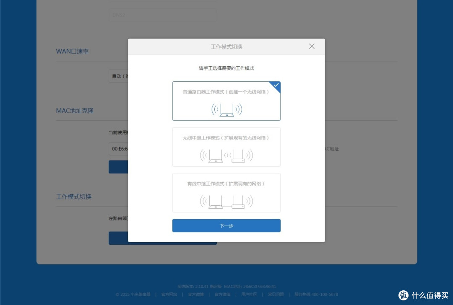Click the MAC地址克隆 section heading
Screen dimensions: 453x305
click(x=75, y=111)
